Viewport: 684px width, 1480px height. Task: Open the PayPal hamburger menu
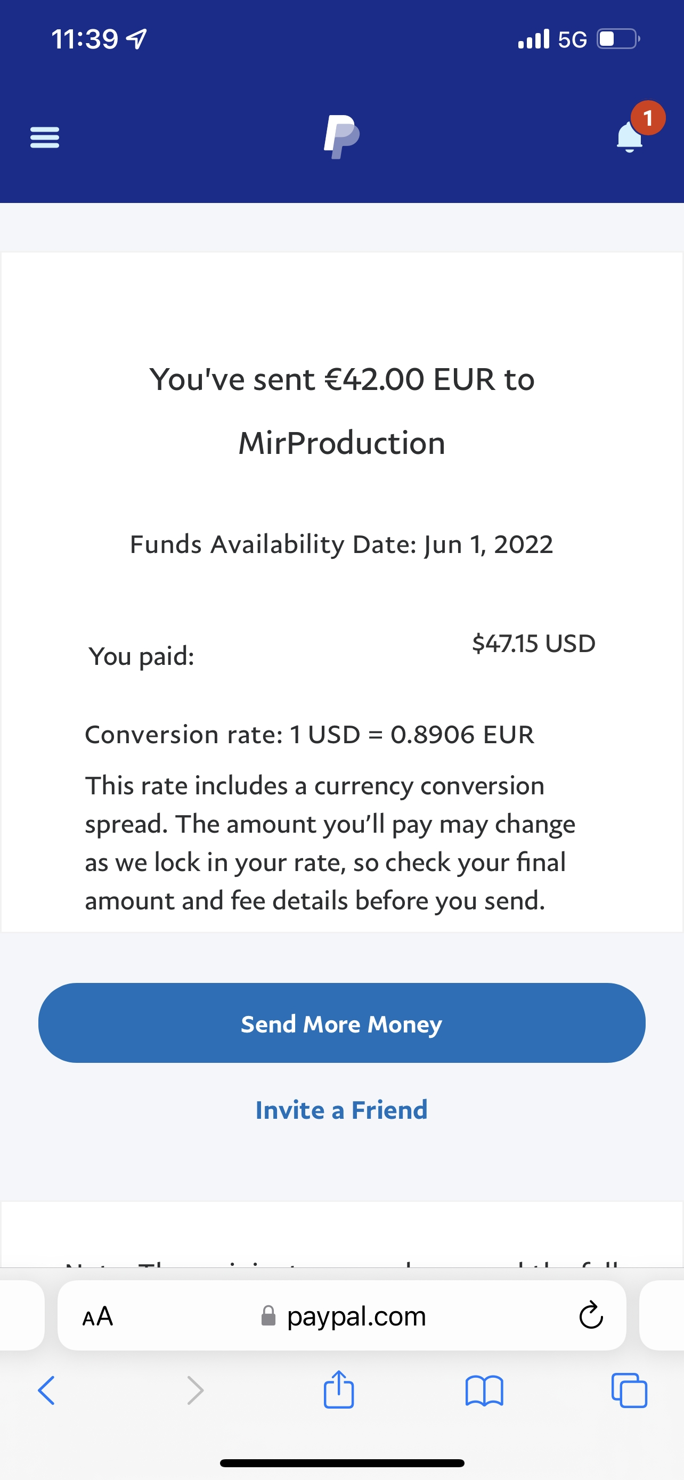pos(45,137)
